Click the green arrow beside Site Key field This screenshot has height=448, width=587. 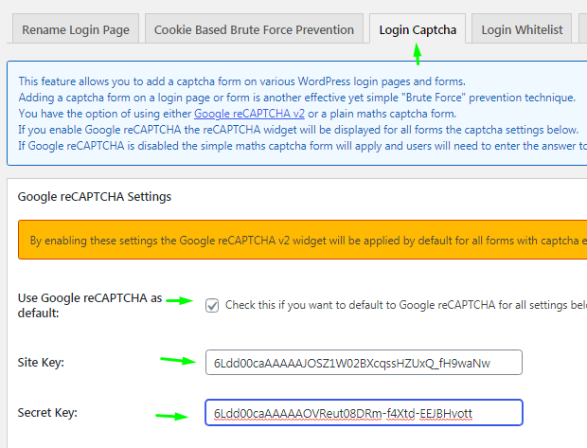(173, 361)
